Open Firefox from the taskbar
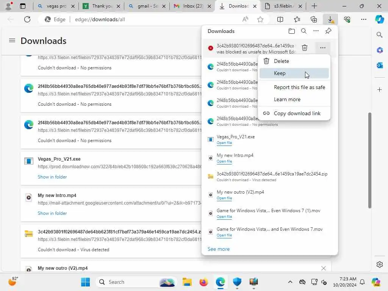The image size is (388, 291). [x=203, y=282]
